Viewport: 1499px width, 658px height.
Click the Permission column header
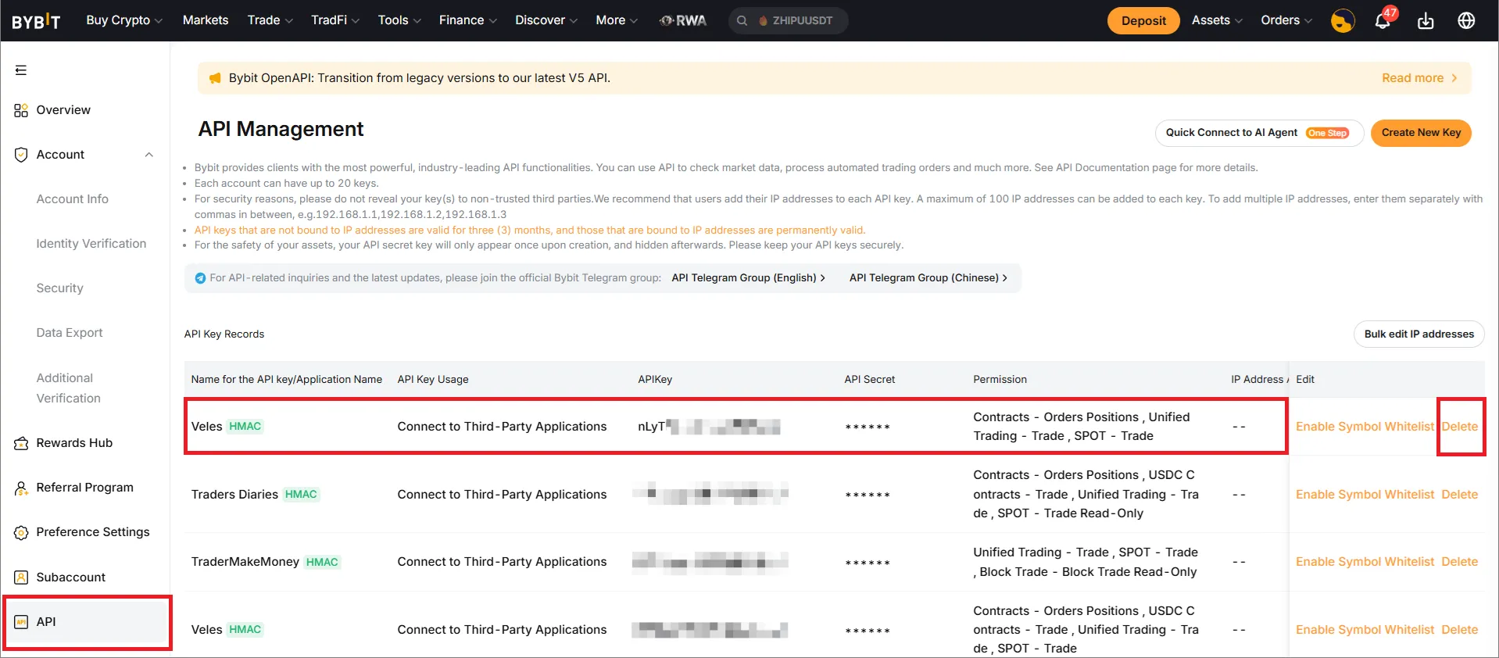click(1000, 380)
